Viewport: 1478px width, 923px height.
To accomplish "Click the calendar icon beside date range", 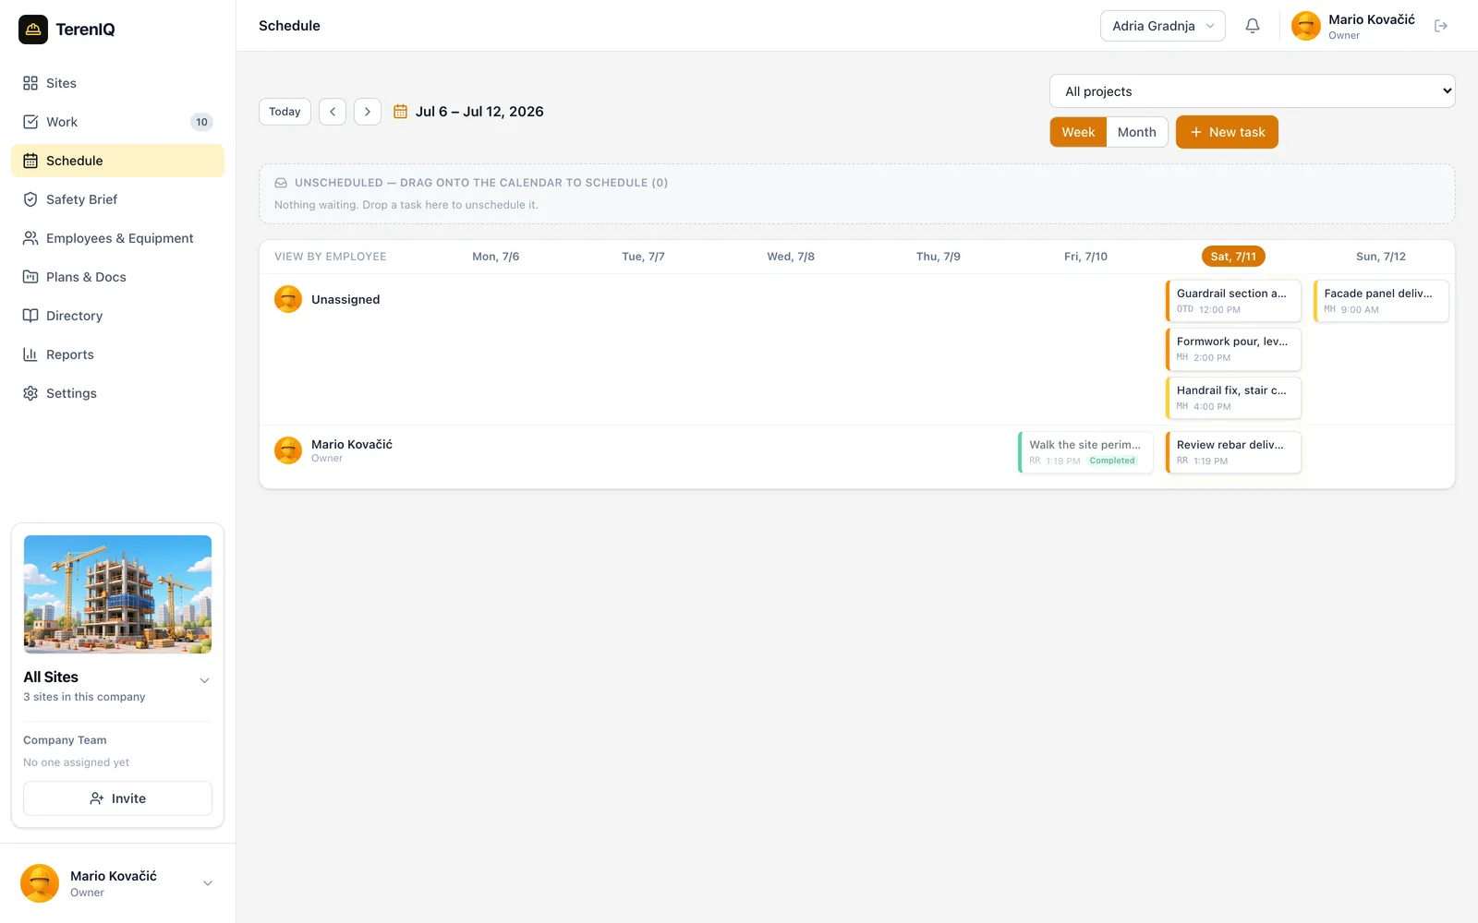I will point(401,112).
